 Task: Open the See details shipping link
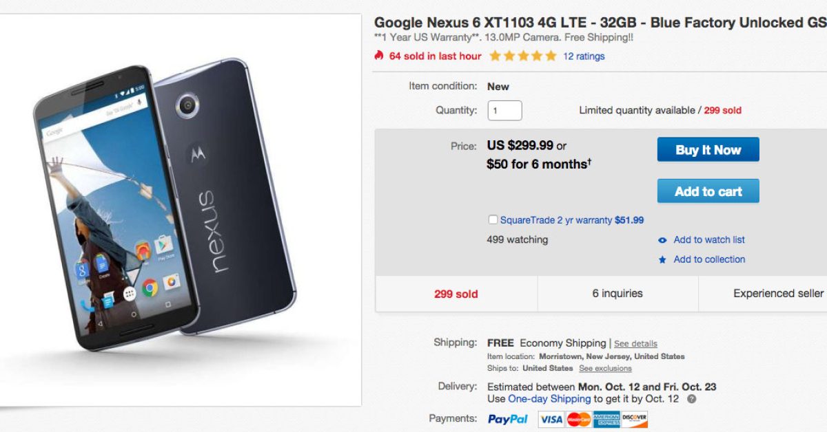pyautogui.click(x=635, y=344)
